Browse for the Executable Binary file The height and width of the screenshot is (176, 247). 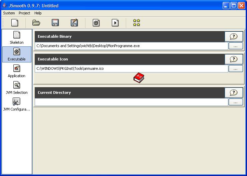[236, 46]
